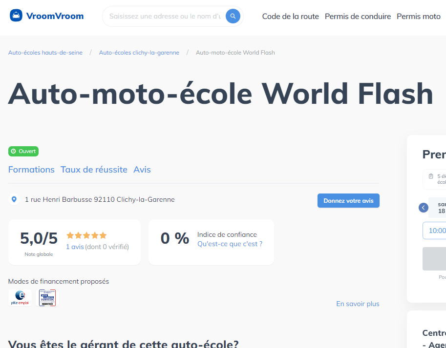Click the clipboard icon in booking panel
The image size is (446, 348).
431,176
